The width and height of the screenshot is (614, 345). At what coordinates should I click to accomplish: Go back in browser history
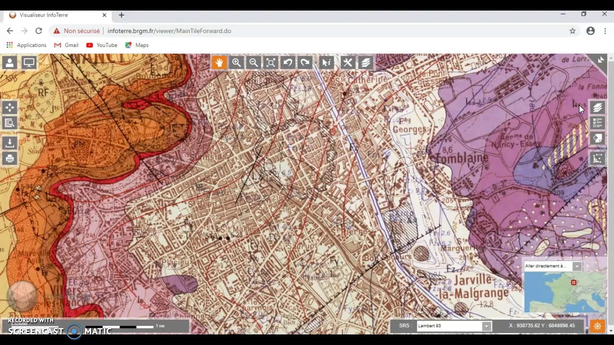tap(10, 31)
